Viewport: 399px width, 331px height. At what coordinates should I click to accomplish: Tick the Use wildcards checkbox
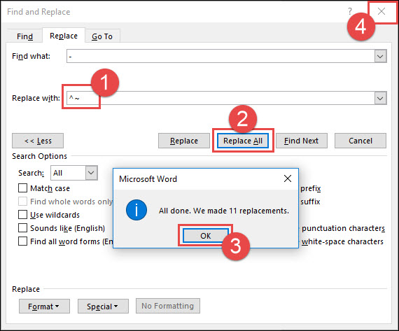[x=22, y=215]
